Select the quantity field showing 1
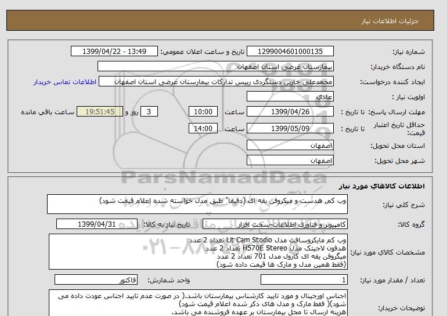This screenshot has width=447, height=316. pos(304,279)
